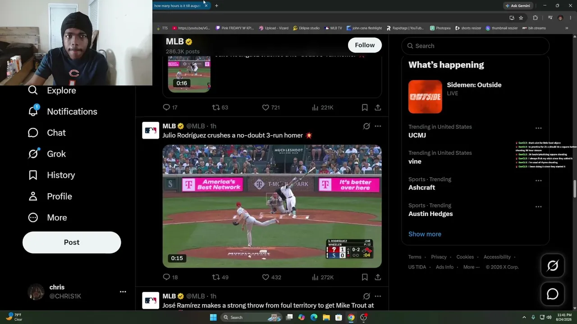
Task: Open the Photopea bookmark
Action: (440, 28)
